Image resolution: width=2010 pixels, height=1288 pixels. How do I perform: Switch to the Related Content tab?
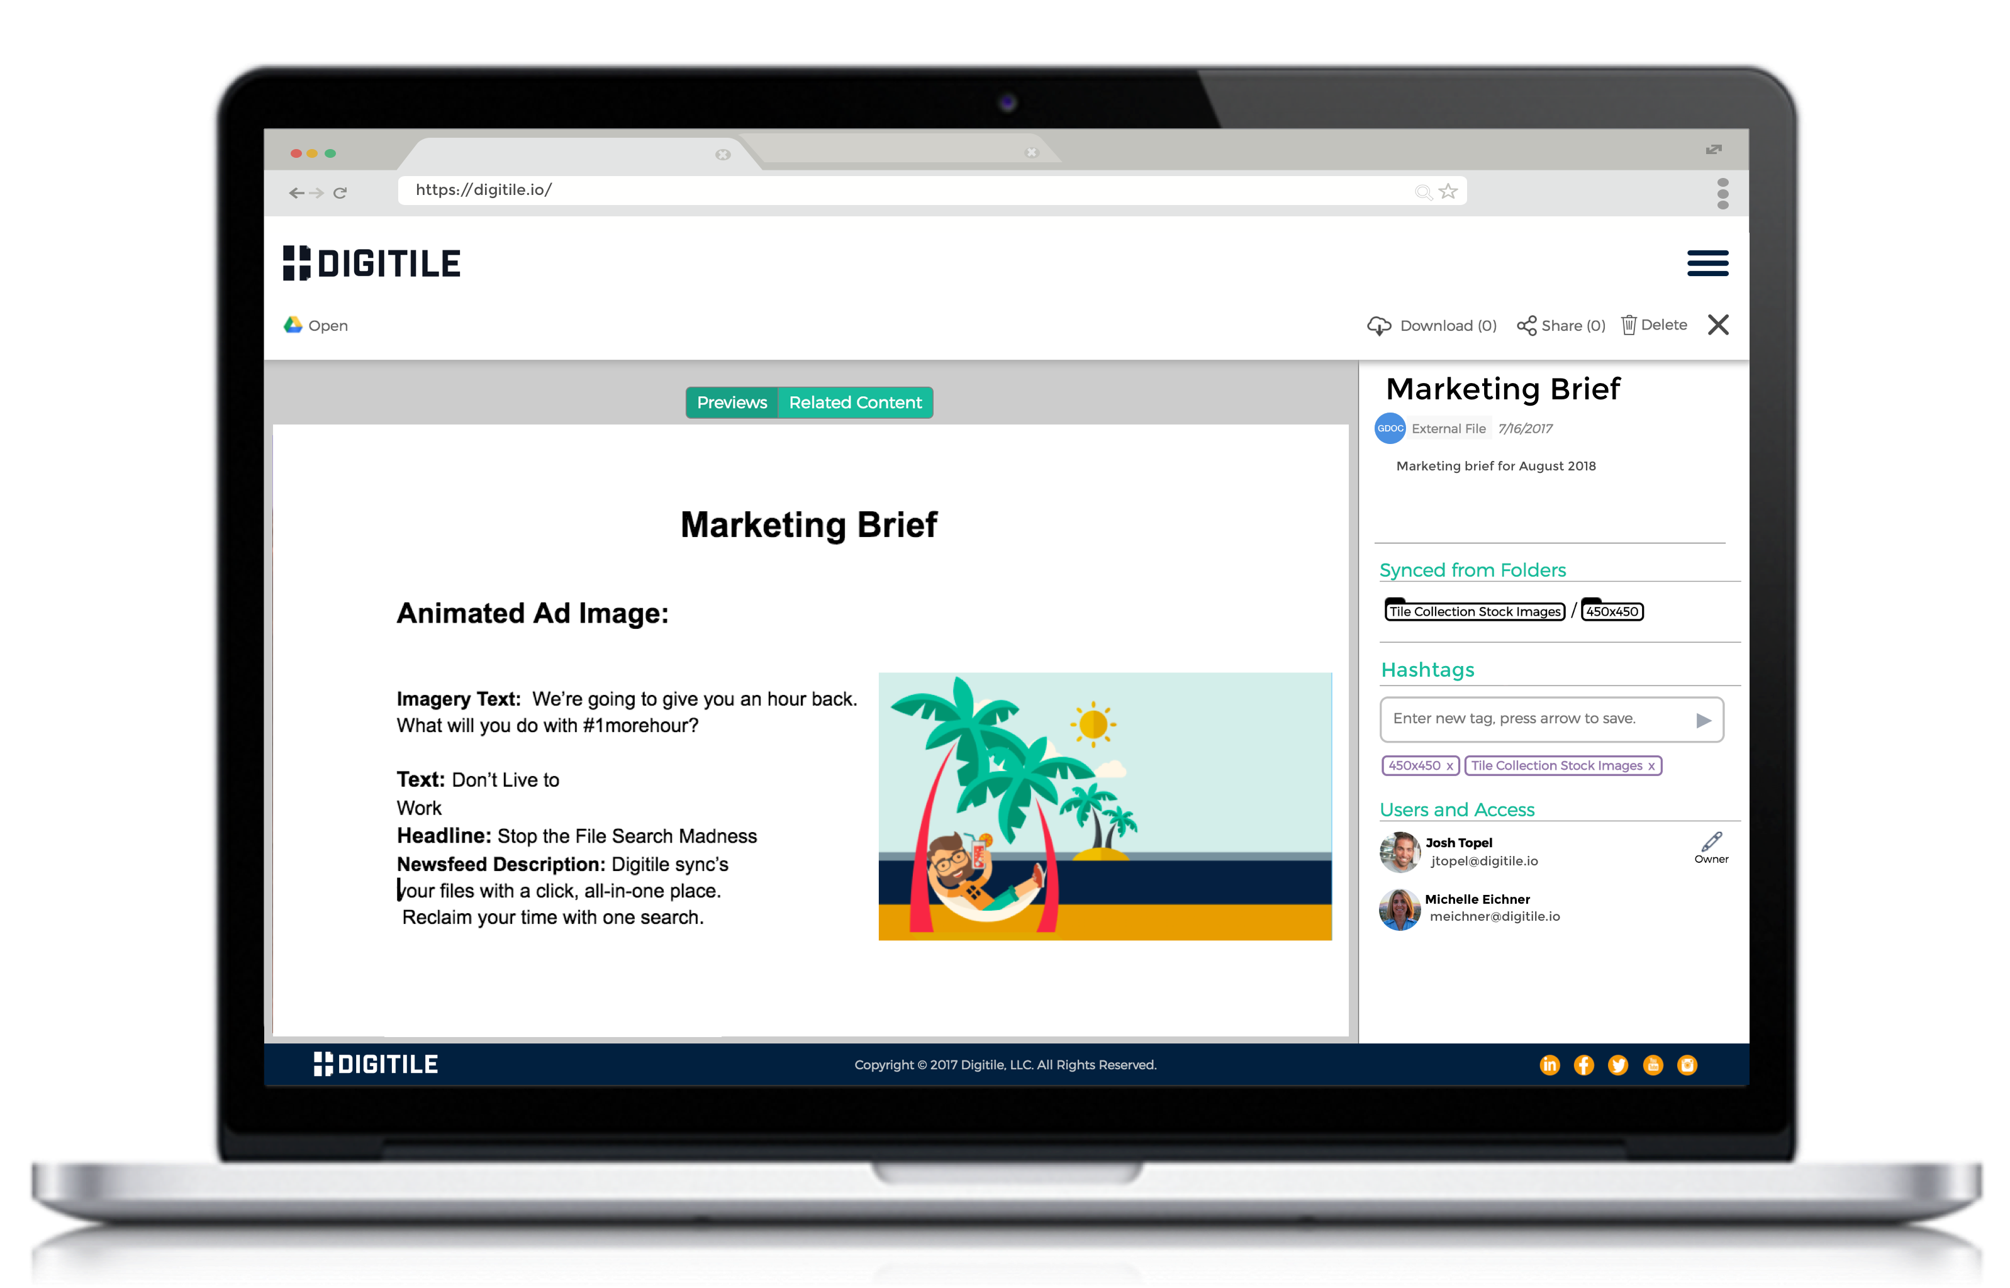pyautogui.click(x=855, y=402)
